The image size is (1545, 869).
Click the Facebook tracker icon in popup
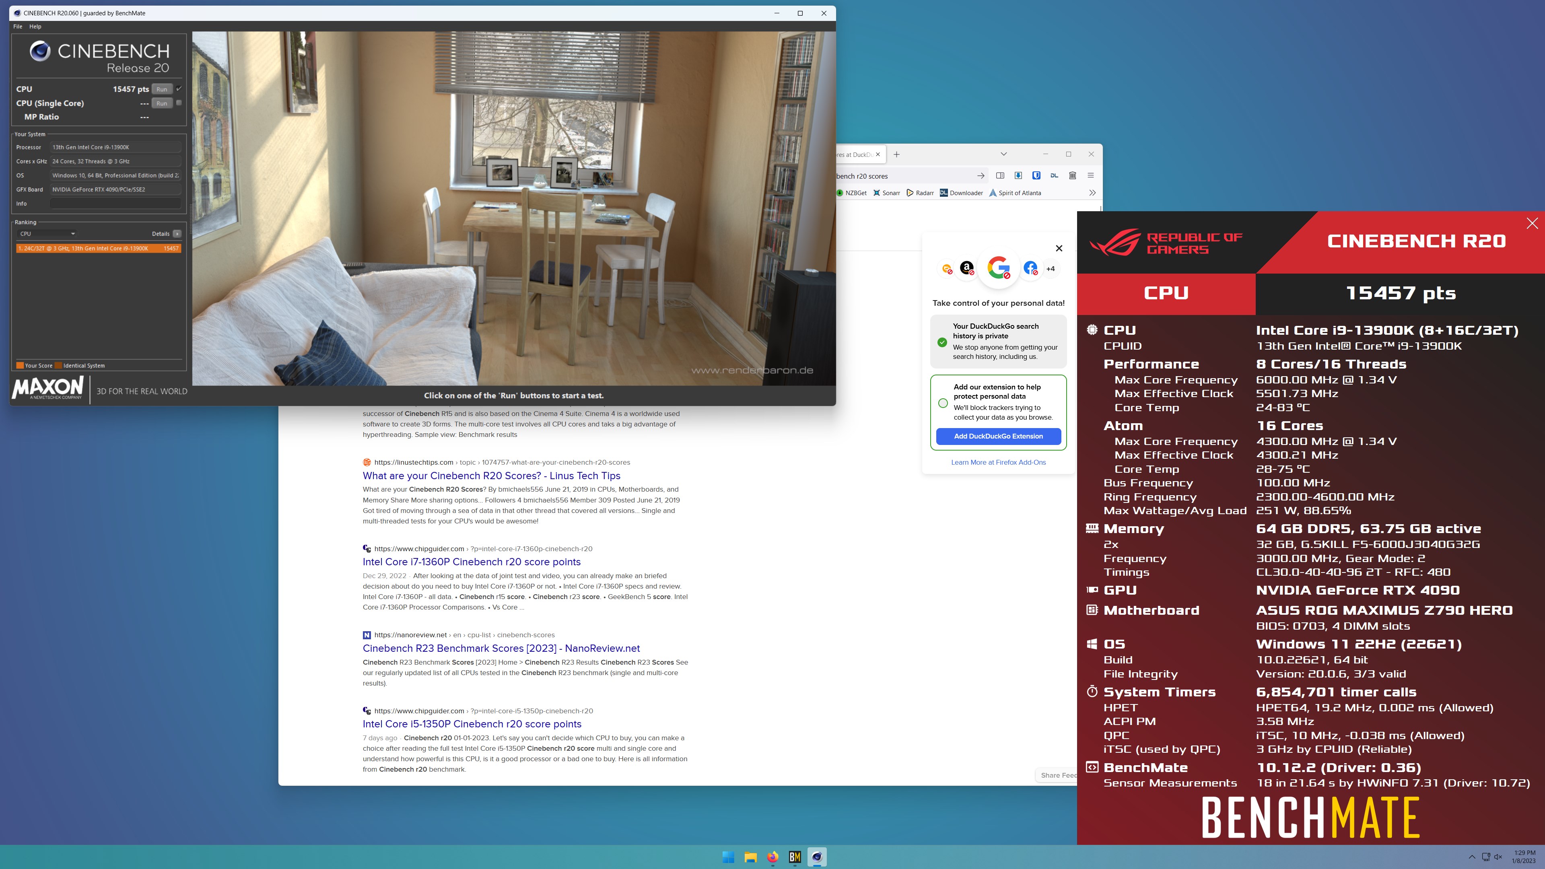pos(1030,268)
